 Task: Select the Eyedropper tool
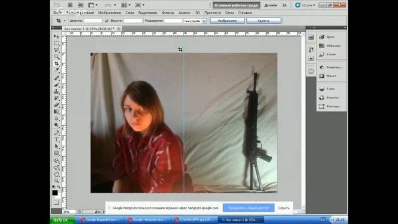[x=57, y=70]
